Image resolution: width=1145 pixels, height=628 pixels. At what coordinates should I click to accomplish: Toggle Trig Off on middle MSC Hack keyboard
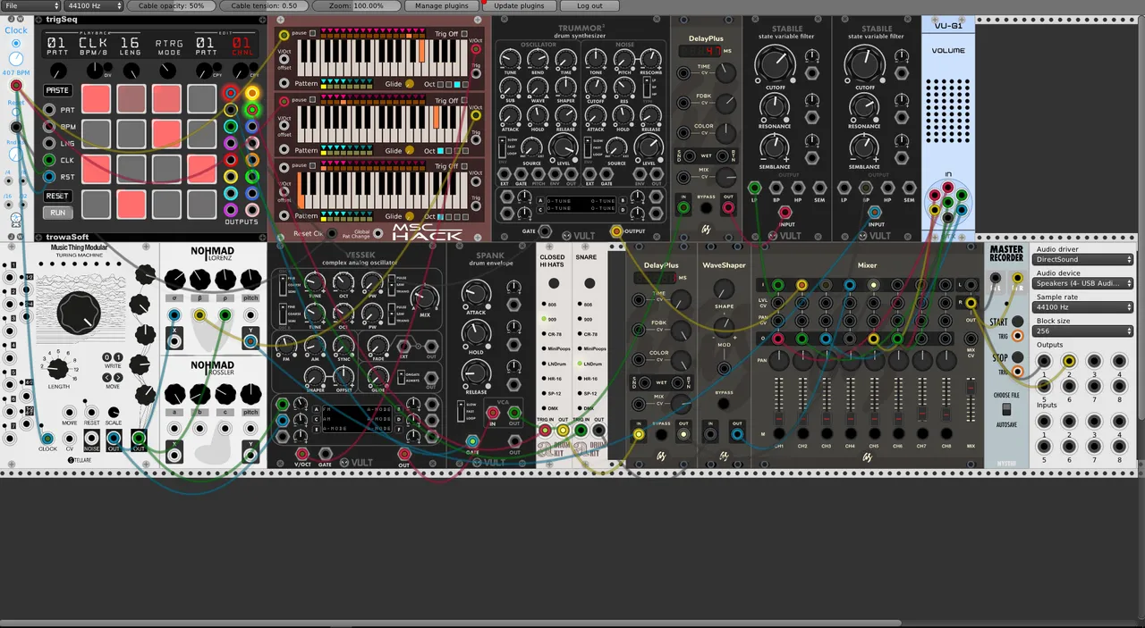[x=465, y=100]
